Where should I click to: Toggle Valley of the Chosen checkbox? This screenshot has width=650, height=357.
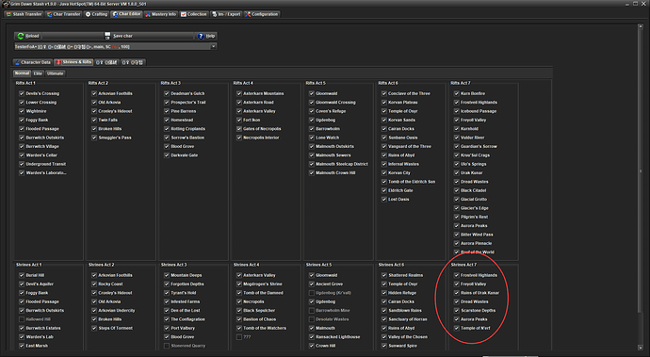coord(384,337)
